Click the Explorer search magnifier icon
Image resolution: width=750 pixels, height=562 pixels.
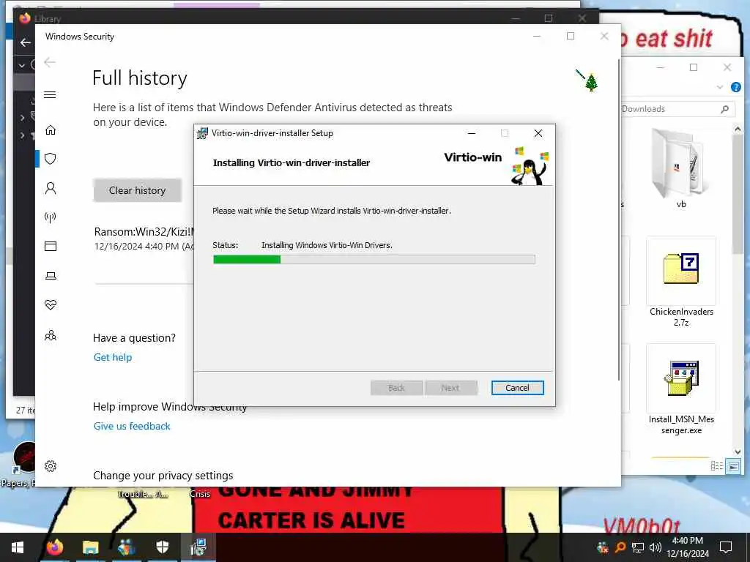[724, 109]
